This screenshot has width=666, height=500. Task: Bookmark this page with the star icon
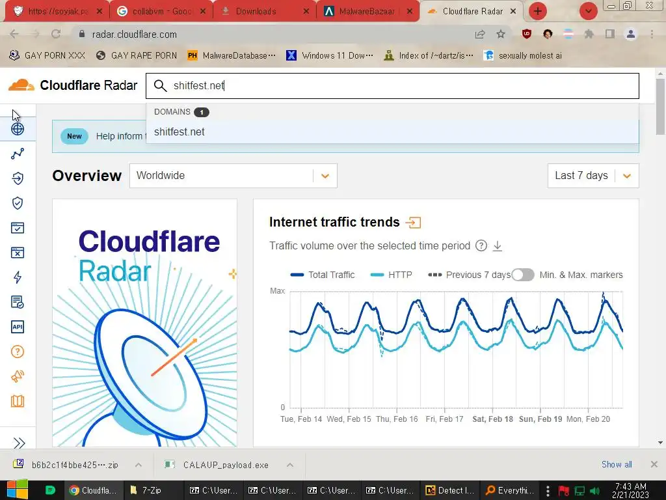pos(501,34)
